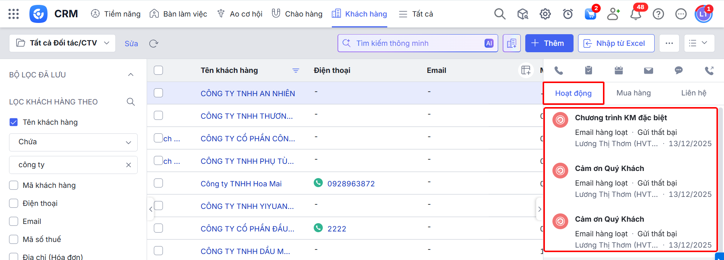724x260 pixels.
Task: Click the refresh list icon
Action: [153, 44]
